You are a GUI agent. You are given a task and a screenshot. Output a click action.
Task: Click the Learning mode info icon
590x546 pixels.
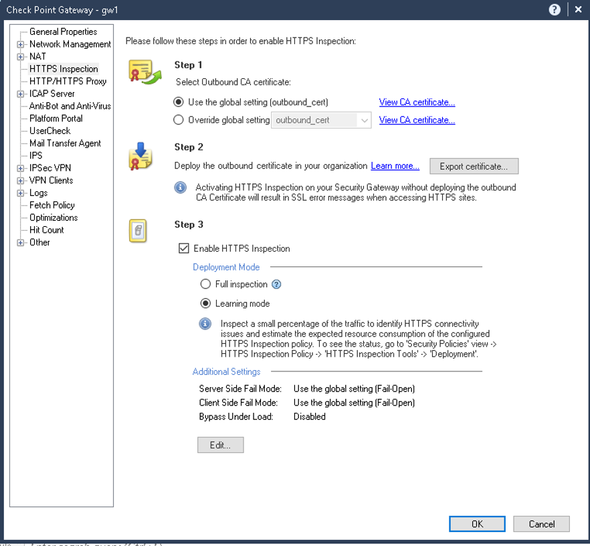(x=205, y=324)
